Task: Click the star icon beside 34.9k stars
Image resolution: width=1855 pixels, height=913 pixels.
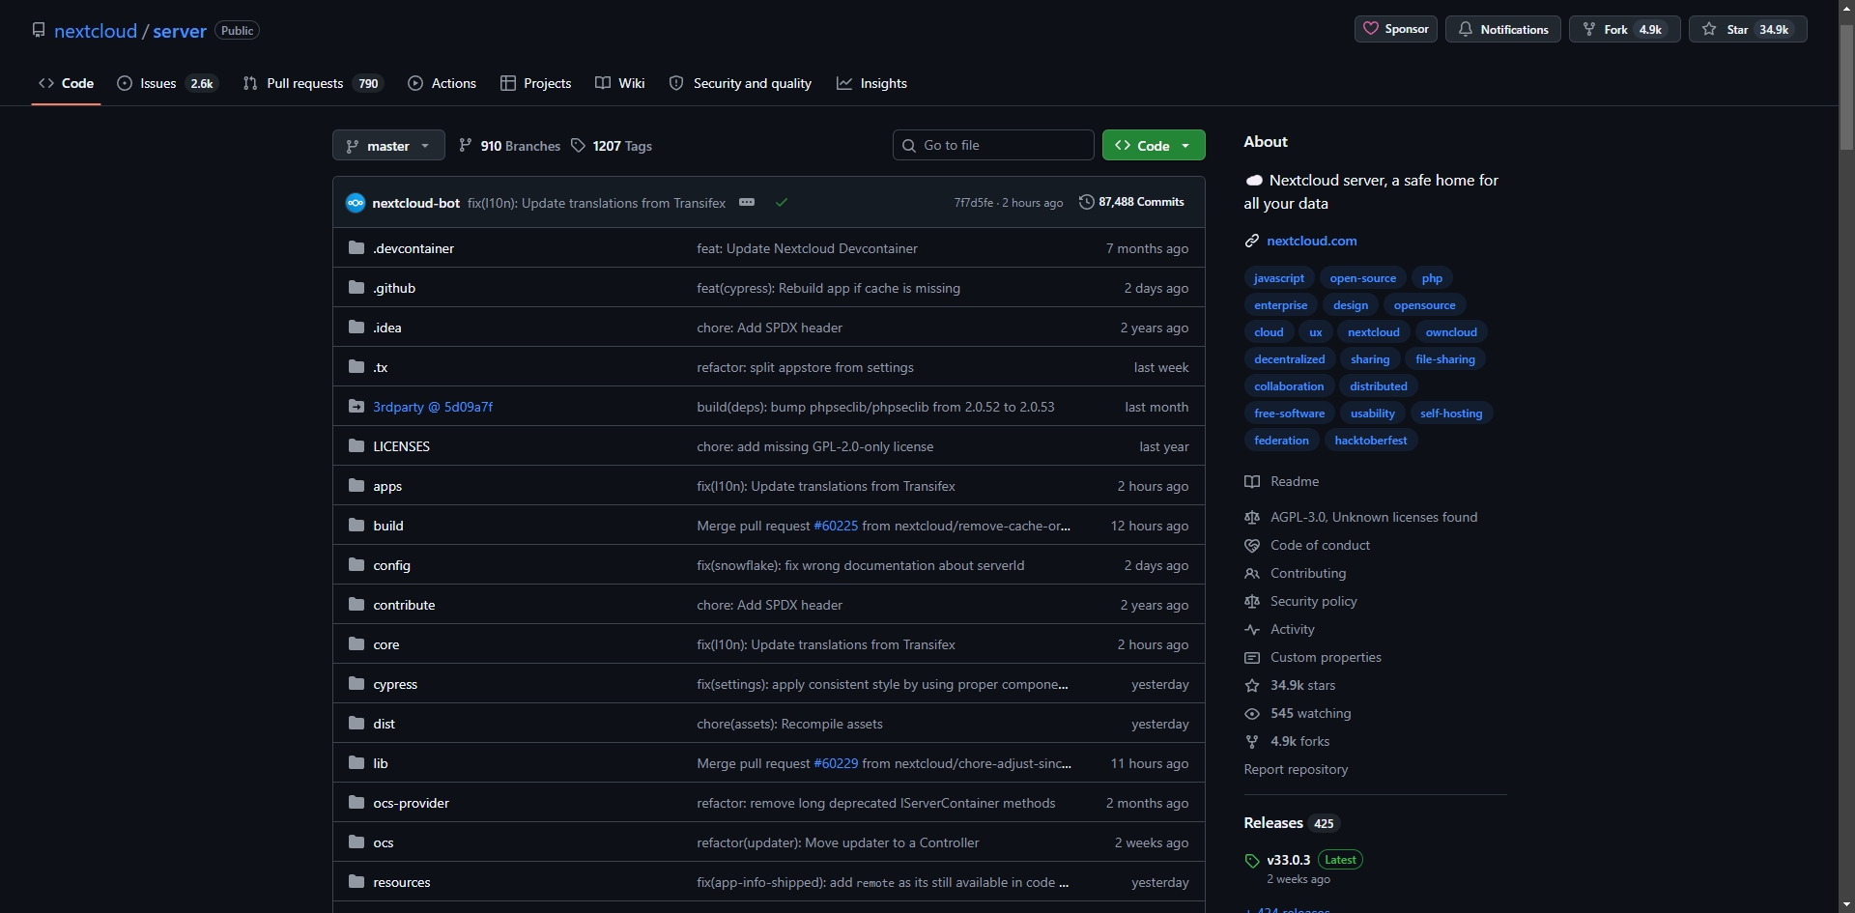Action: pyautogui.click(x=1252, y=685)
